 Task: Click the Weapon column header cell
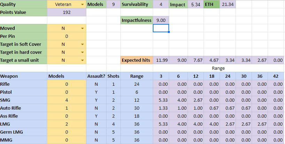23,76
